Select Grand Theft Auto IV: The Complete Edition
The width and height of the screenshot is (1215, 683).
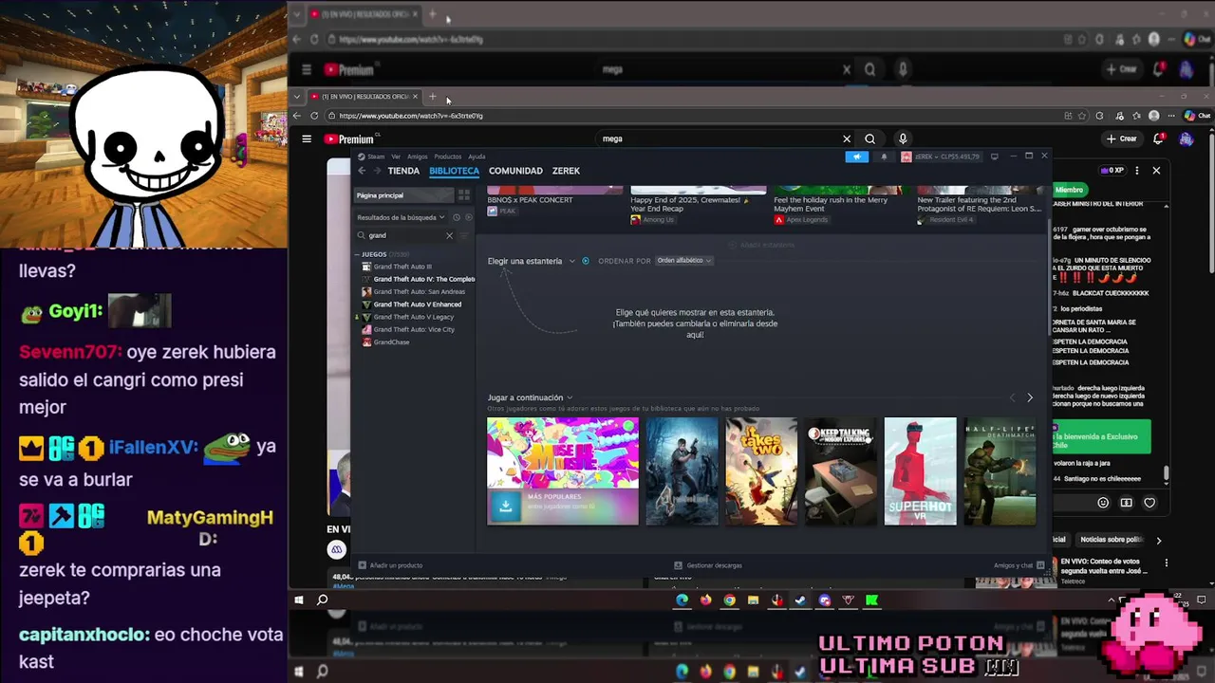point(418,279)
